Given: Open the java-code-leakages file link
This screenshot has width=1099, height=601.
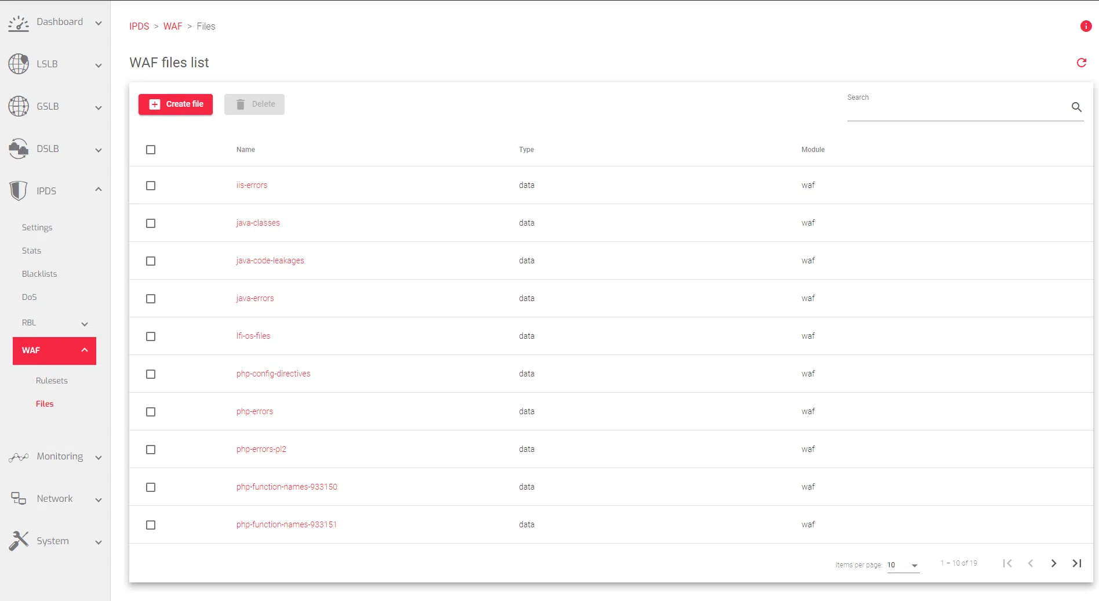Looking at the screenshot, I should (270, 260).
